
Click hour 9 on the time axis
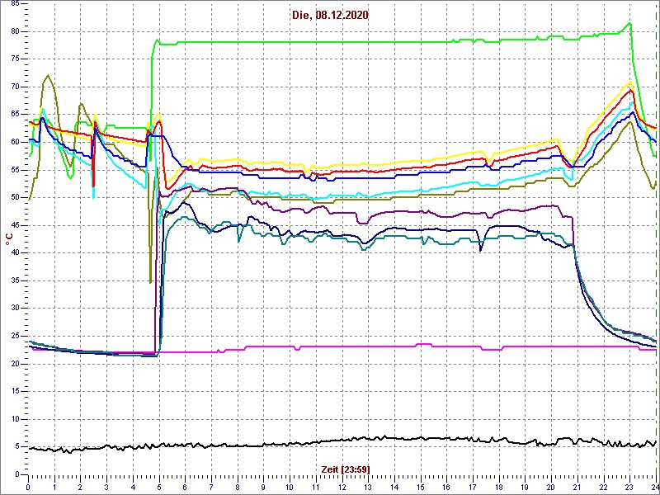(x=263, y=486)
